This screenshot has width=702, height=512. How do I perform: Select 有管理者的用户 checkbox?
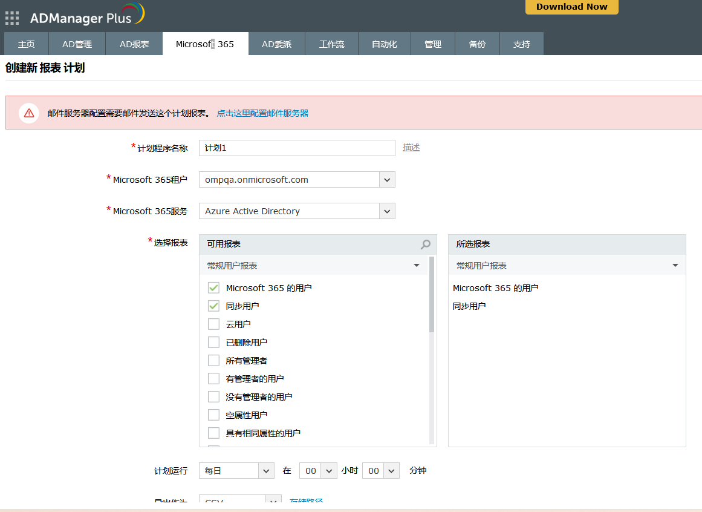(x=213, y=378)
